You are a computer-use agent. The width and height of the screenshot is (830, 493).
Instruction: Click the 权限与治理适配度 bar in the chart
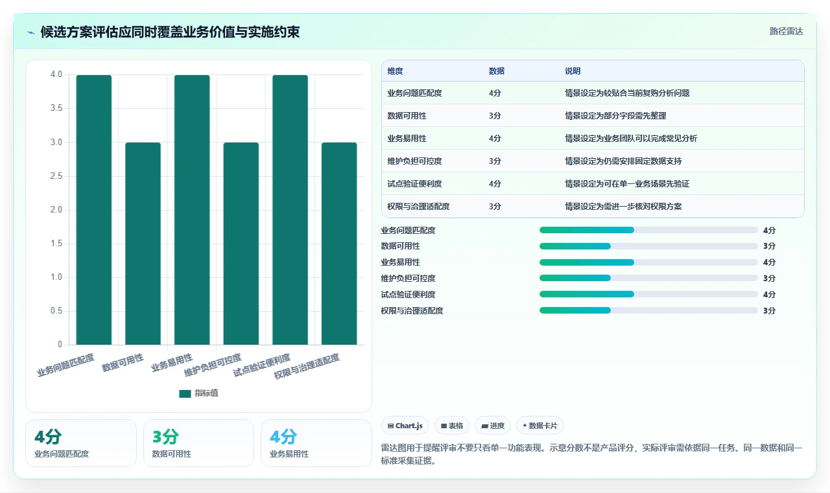(x=339, y=244)
